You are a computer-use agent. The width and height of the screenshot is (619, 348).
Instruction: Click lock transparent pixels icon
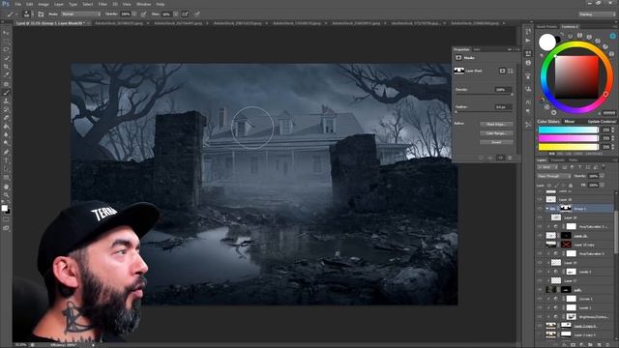point(549,185)
